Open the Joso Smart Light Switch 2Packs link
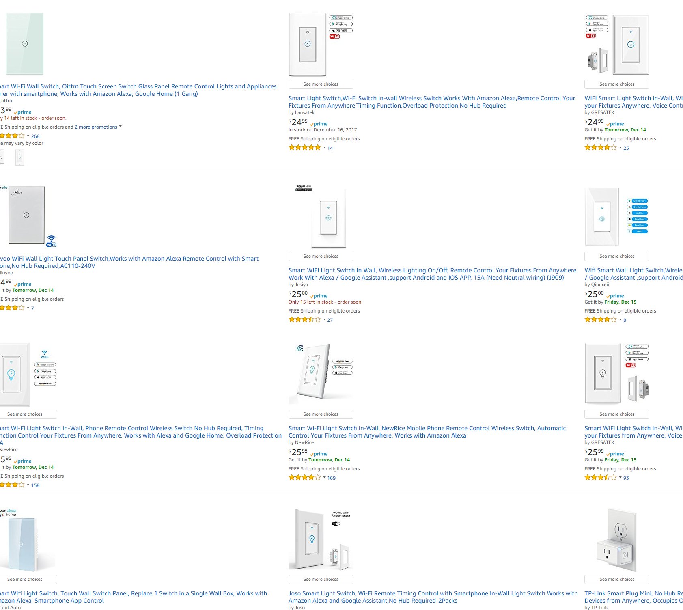 pos(433,597)
